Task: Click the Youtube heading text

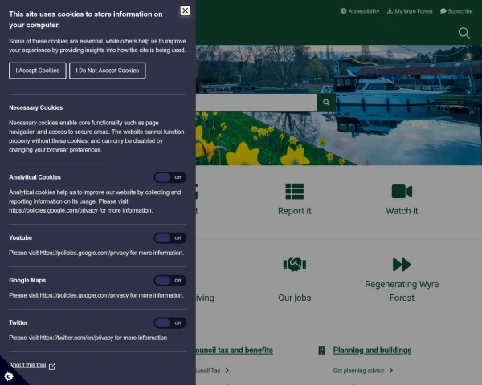Action: tap(20, 238)
